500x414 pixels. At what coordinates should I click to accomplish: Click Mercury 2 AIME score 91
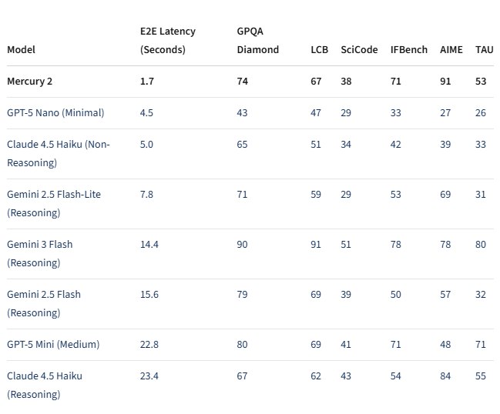click(445, 82)
